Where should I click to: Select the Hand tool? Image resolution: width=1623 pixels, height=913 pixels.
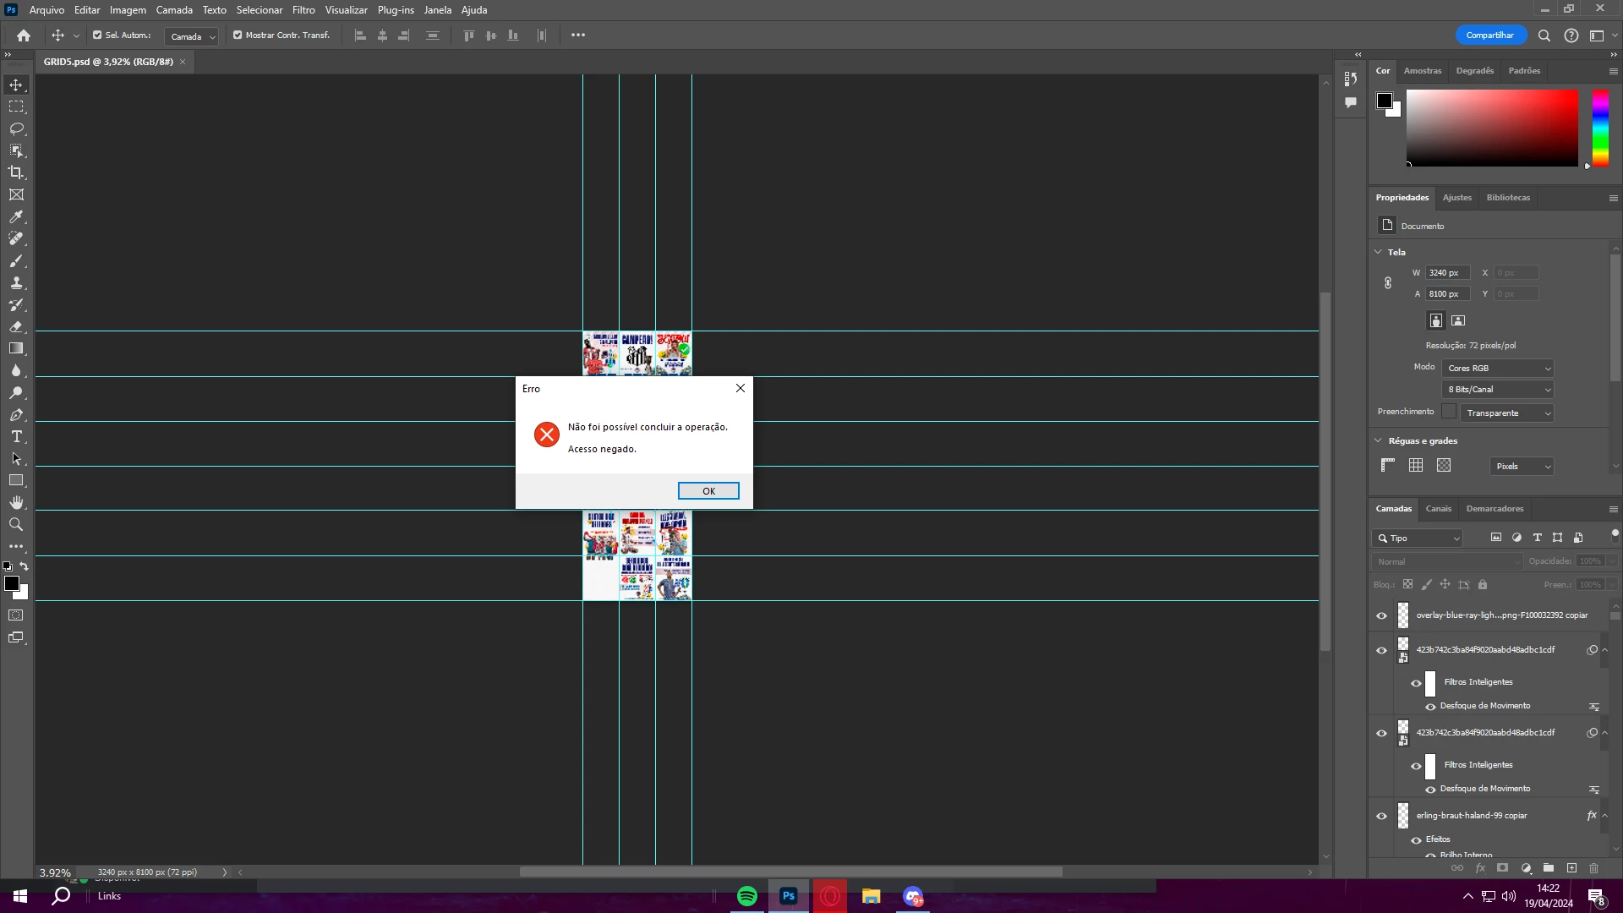pyautogui.click(x=16, y=502)
